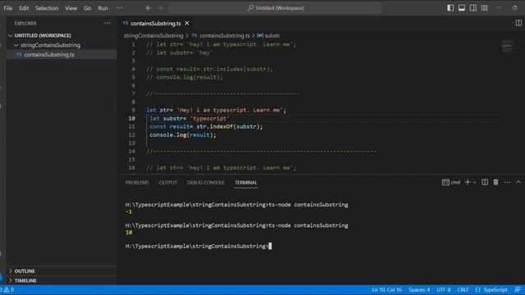Maximize the panel with chevron up
The image size is (525, 295).
[518, 182]
